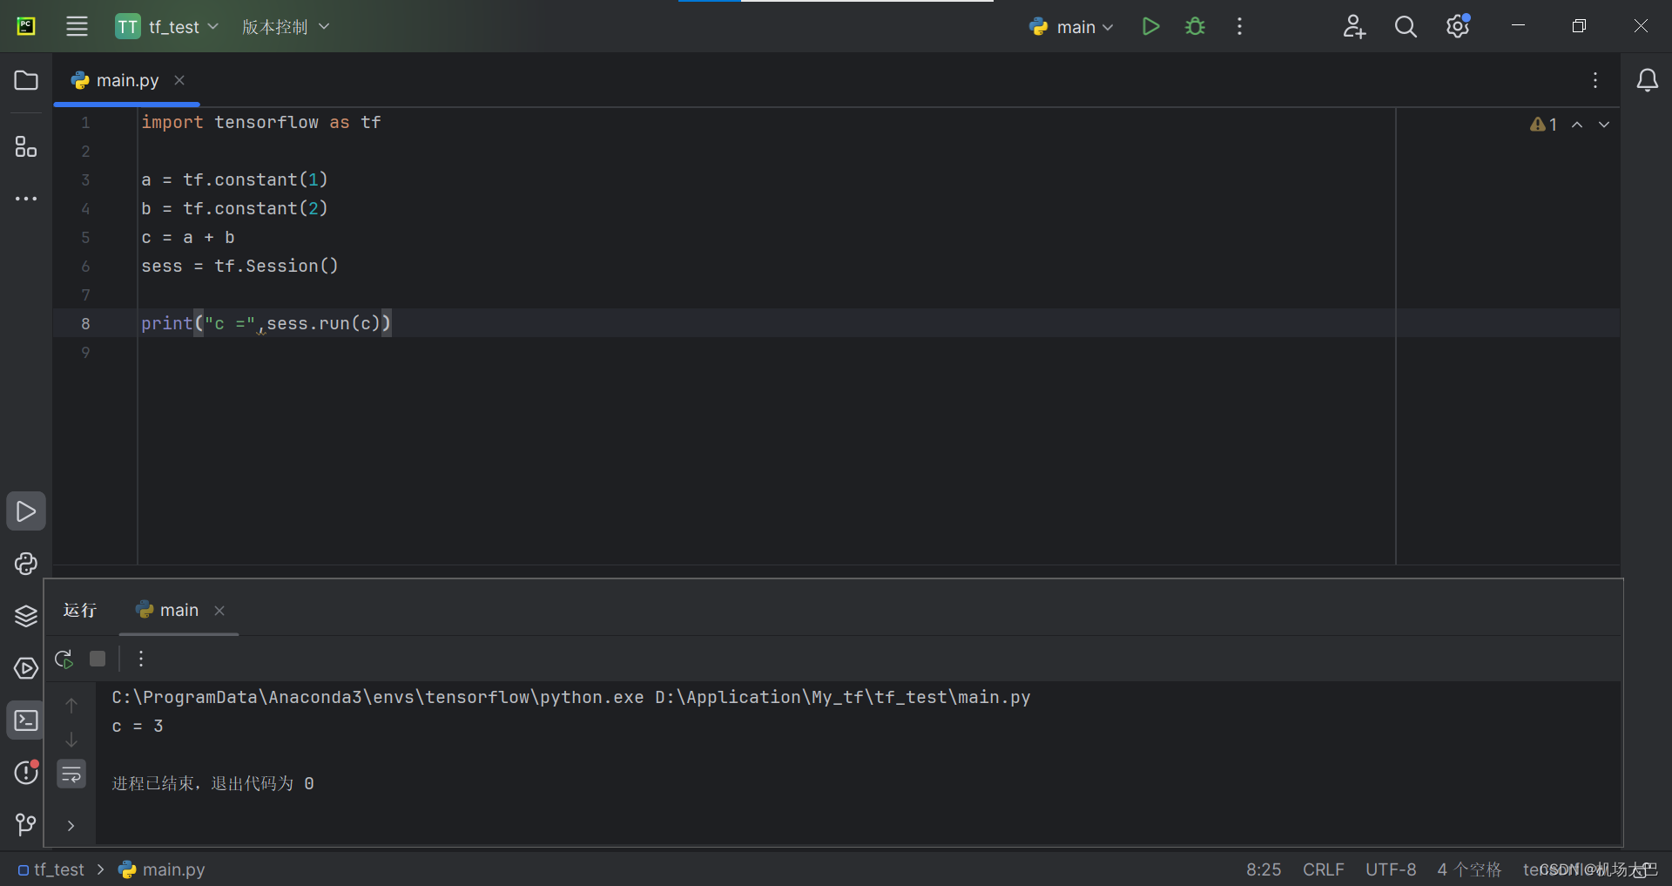Open Code With Me add-user icon
Image resolution: width=1672 pixels, height=886 pixels.
(1354, 26)
